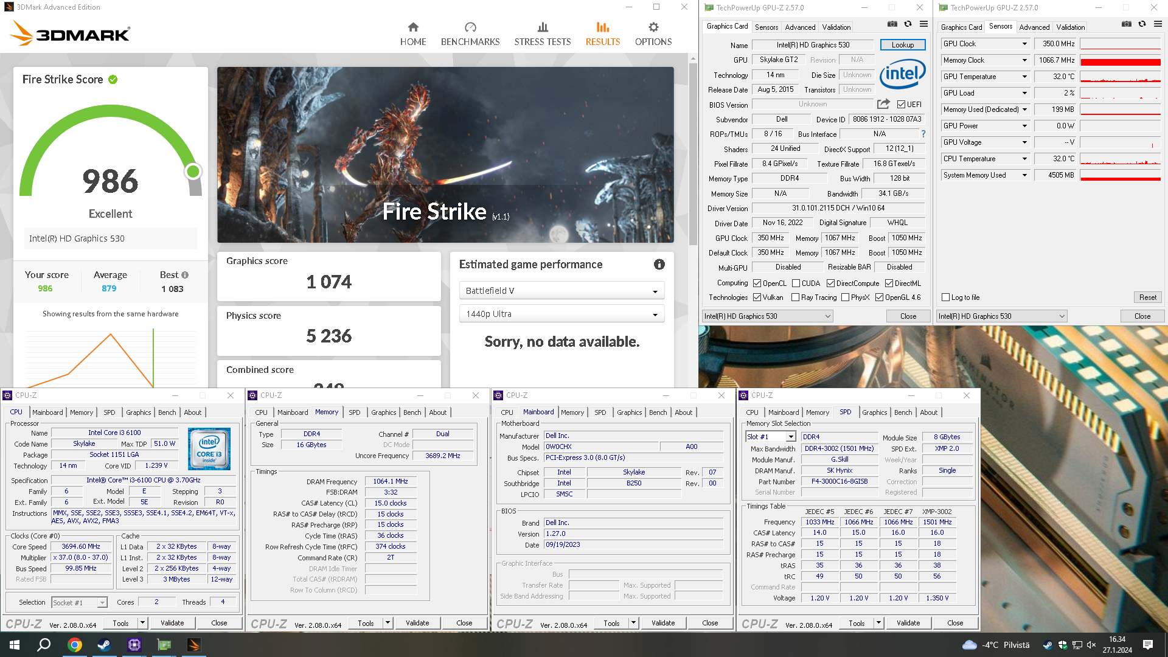Toggle OpenCL checkbox in GPU-Z
Image resolution: width=1168 pixels, height=657 pixels.
757,283
